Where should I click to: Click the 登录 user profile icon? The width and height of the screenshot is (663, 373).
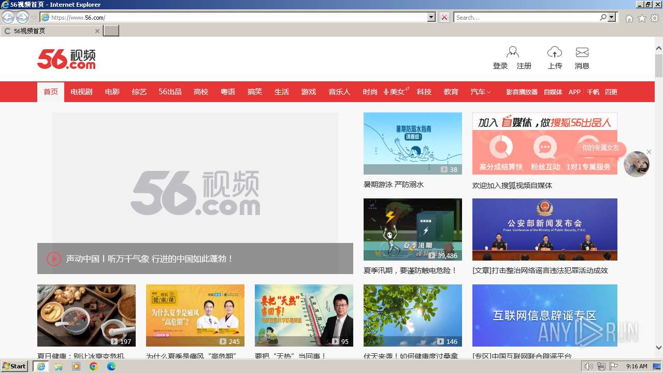point(512,52)
